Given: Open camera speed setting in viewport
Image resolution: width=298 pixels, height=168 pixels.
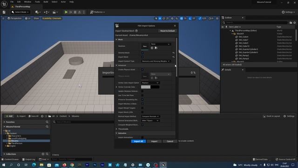Looking at the screenshot, I should click(x=211, y=19).
